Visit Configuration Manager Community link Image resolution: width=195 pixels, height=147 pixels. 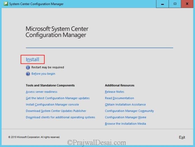pos(129,111)
